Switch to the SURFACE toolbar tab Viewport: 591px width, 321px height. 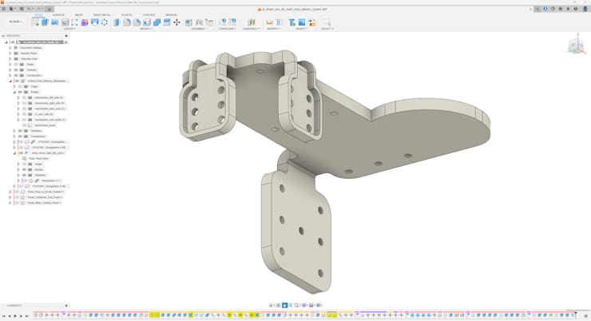[58, 14]
